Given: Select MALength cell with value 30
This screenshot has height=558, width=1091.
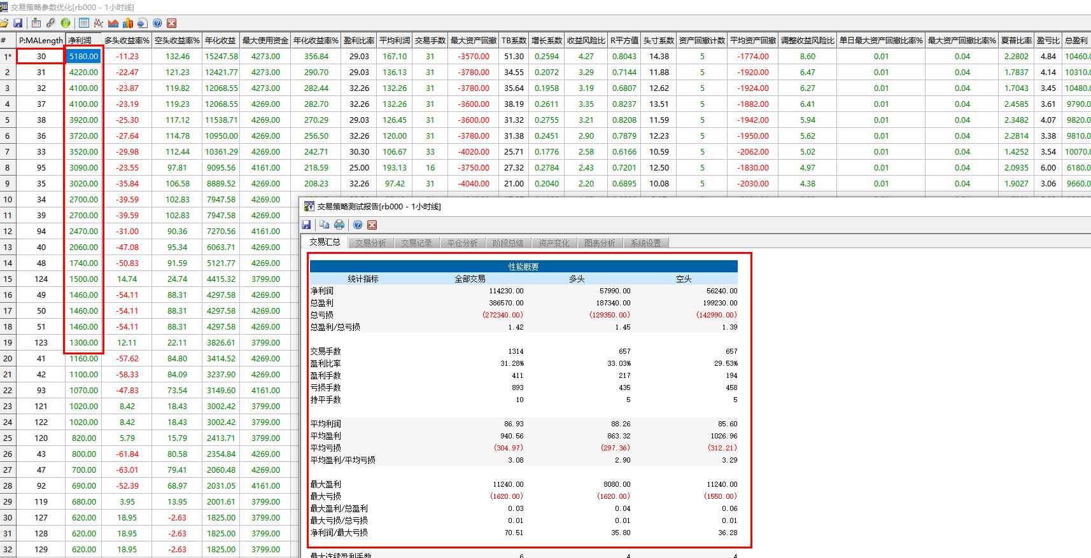Looking at the screenshot, I should pyautogui.click(x=41, y=56).
